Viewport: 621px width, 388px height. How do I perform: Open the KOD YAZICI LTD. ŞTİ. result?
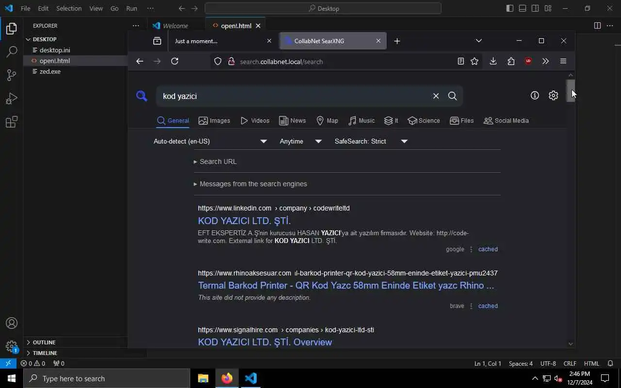(244, 221)
